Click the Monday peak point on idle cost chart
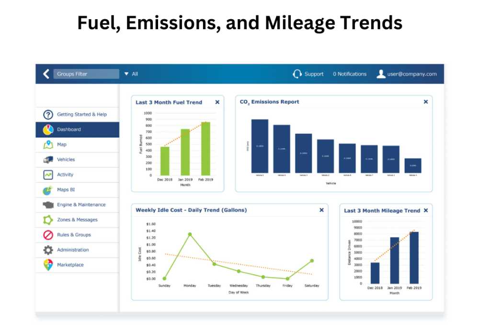Image resolution: width=479 pixels, height=335 pixels. click(x=190, y=234)
